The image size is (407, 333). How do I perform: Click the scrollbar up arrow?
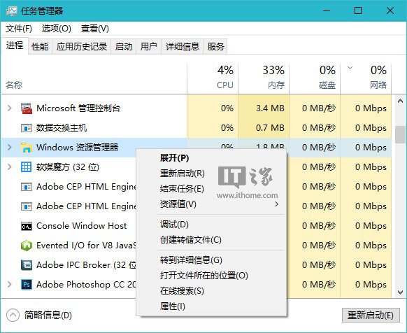[x=400, y=101]
